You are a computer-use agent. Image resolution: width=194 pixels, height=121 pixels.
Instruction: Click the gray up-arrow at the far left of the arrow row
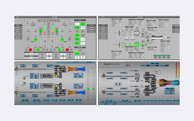(x=42, y=54)
